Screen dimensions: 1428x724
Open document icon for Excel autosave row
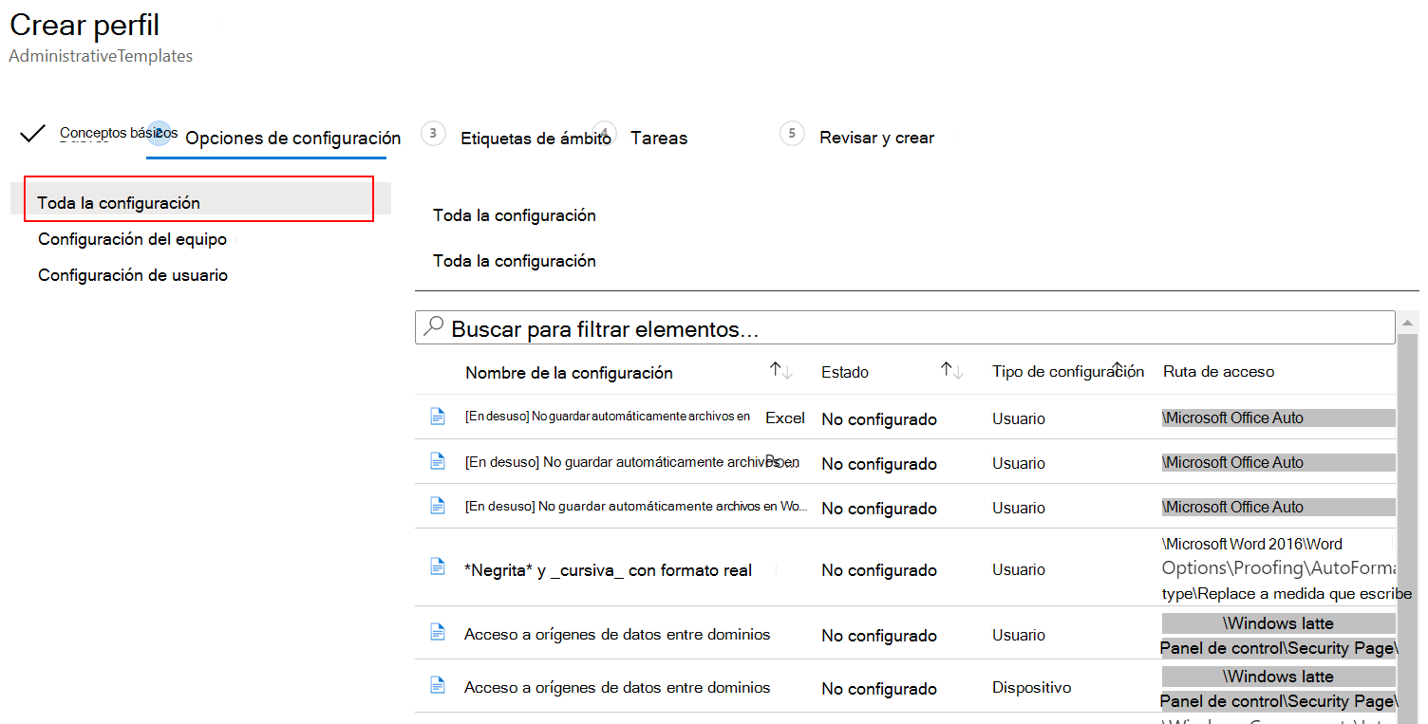438,416
